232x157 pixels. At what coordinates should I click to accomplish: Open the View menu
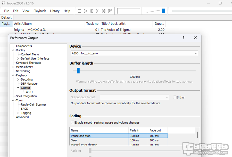[26, 11]
